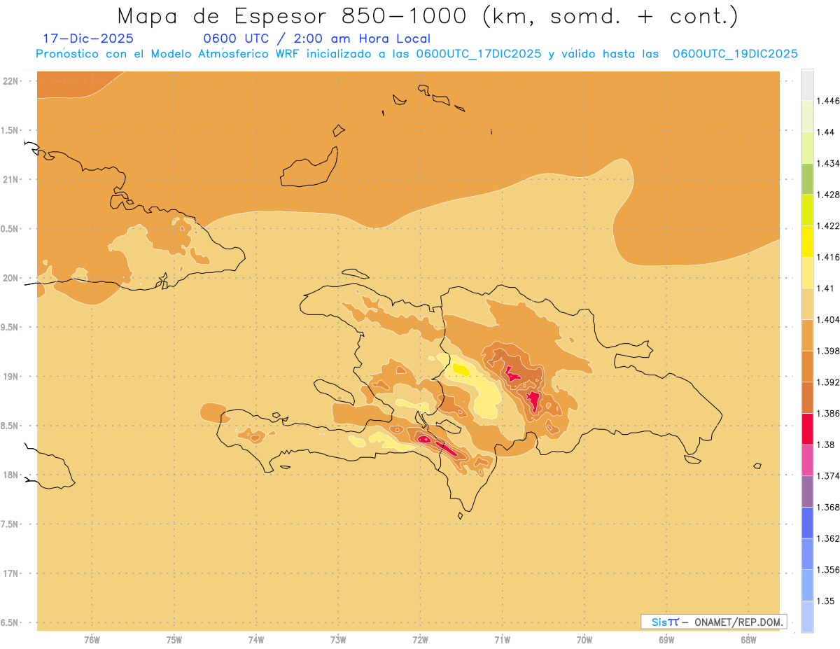Click the valid-until time '0600UTC_19DIC2025'
Image resolution: width=840 pixels, height=649 pixels.
[735, 54]
